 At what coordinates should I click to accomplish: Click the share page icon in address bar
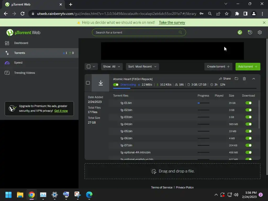tap(218, 14)
